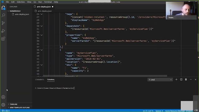Open the File menu

7,2
